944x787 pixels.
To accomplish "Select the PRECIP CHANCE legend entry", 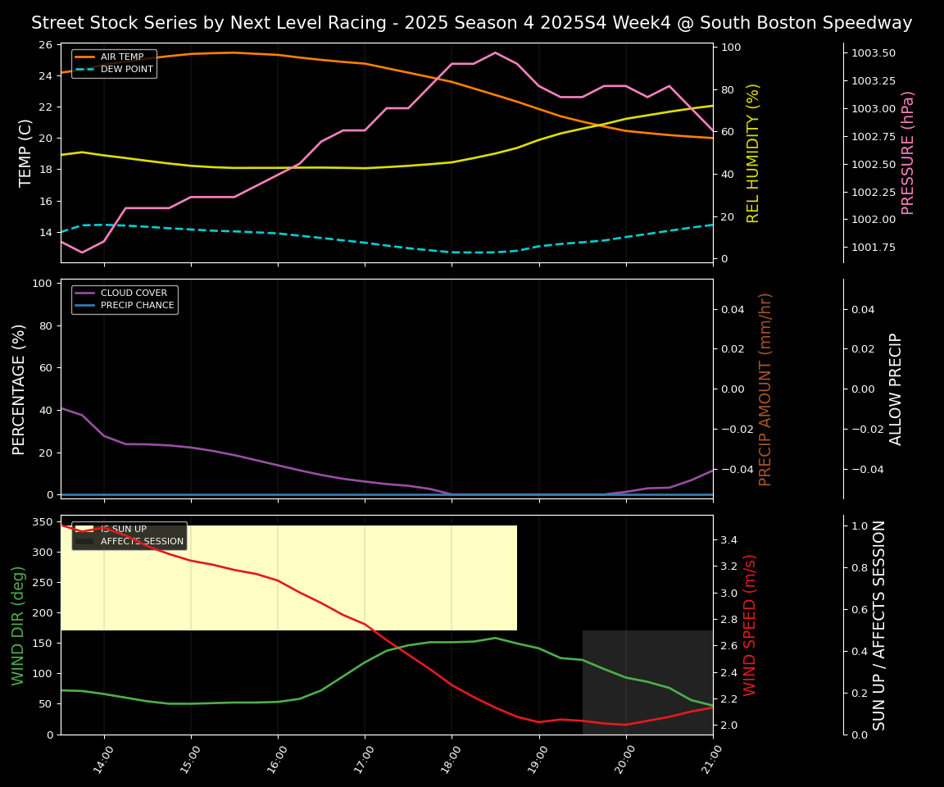I will [137, 306].
